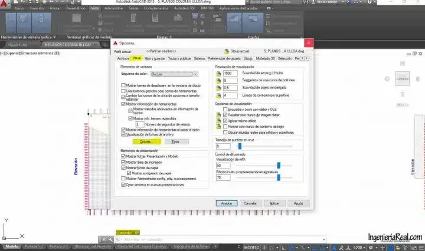This screenshot has height=251, width=425.
Task: Switch to the Archivos tab
Action: click(x=123, y=58)
